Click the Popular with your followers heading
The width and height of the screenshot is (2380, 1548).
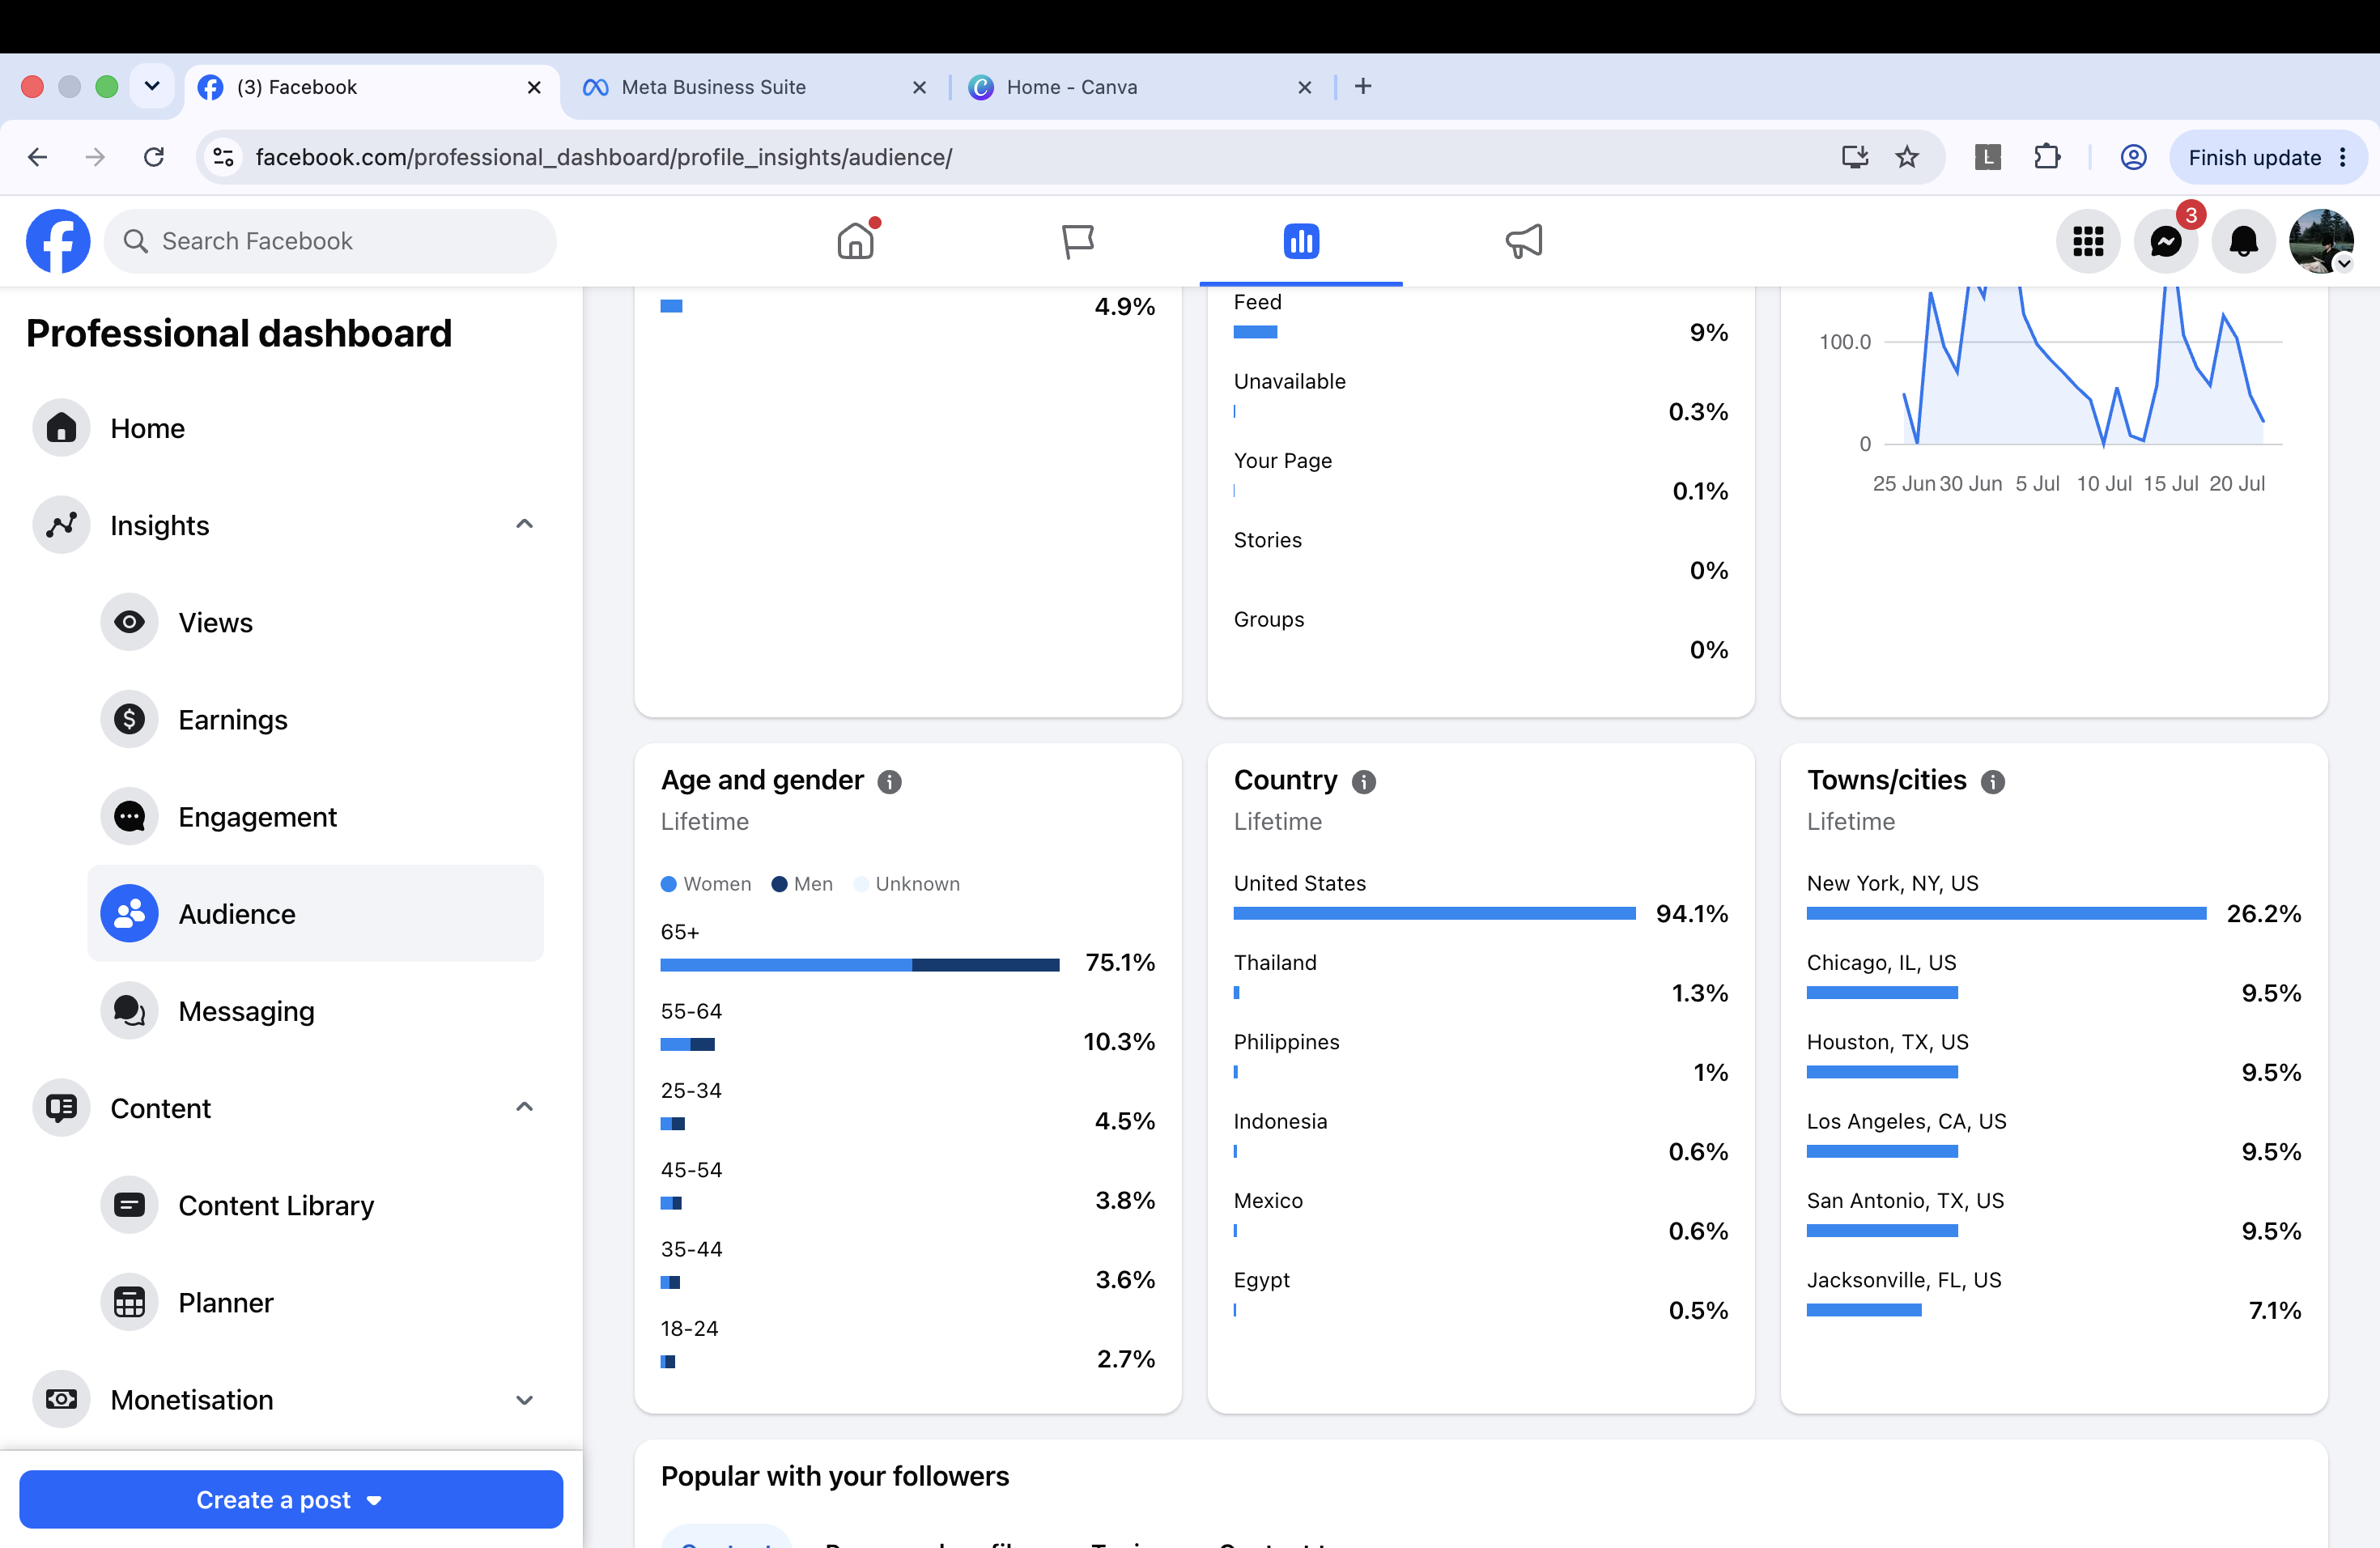[x=835, y=1476]
